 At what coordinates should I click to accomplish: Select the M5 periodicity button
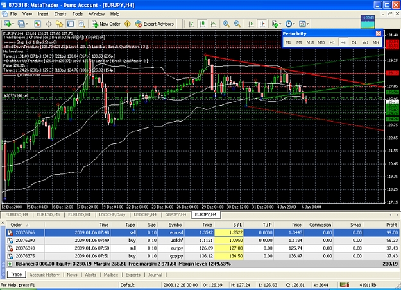(x=299, y=42)
